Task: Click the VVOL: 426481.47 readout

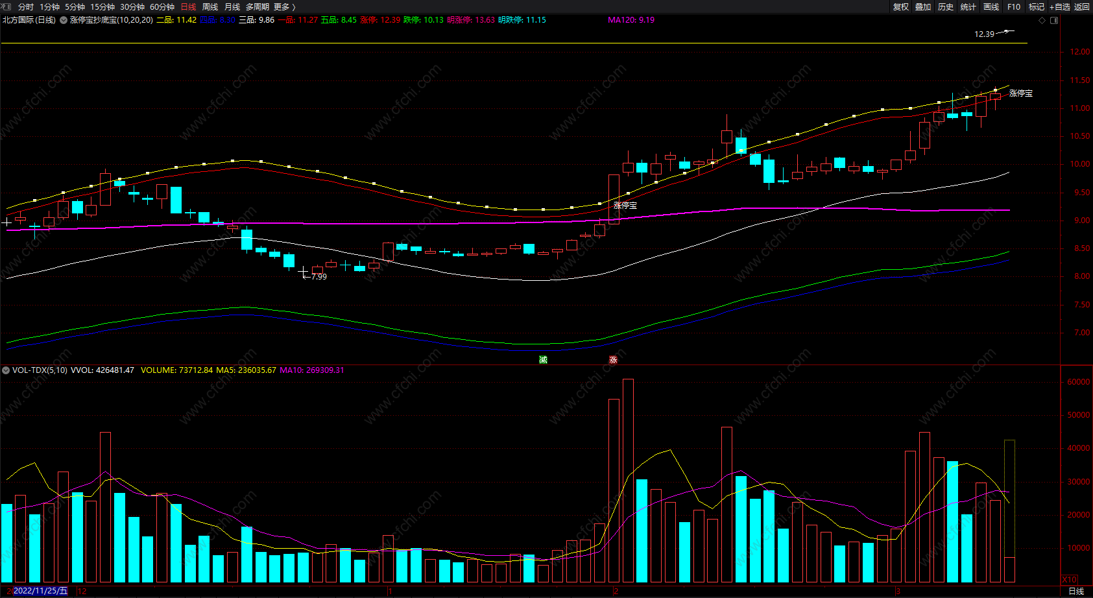Action: (x=102, y=370)
